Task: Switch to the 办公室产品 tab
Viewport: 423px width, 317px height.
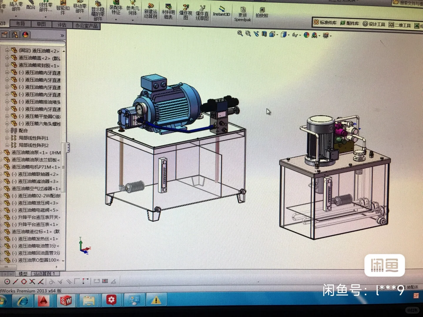Action: click(x=86, y=26)
